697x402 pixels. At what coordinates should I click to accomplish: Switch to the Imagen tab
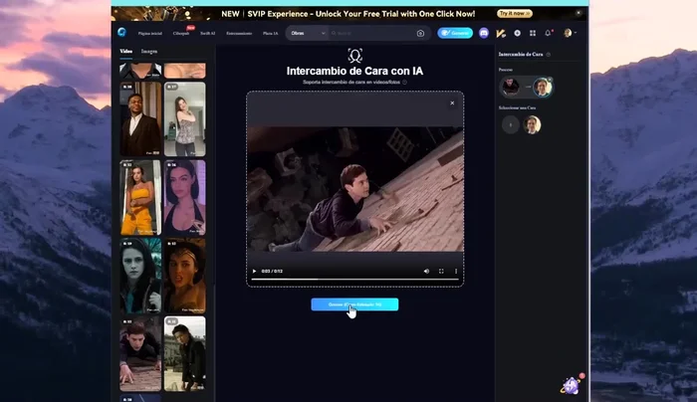point(149,51)
